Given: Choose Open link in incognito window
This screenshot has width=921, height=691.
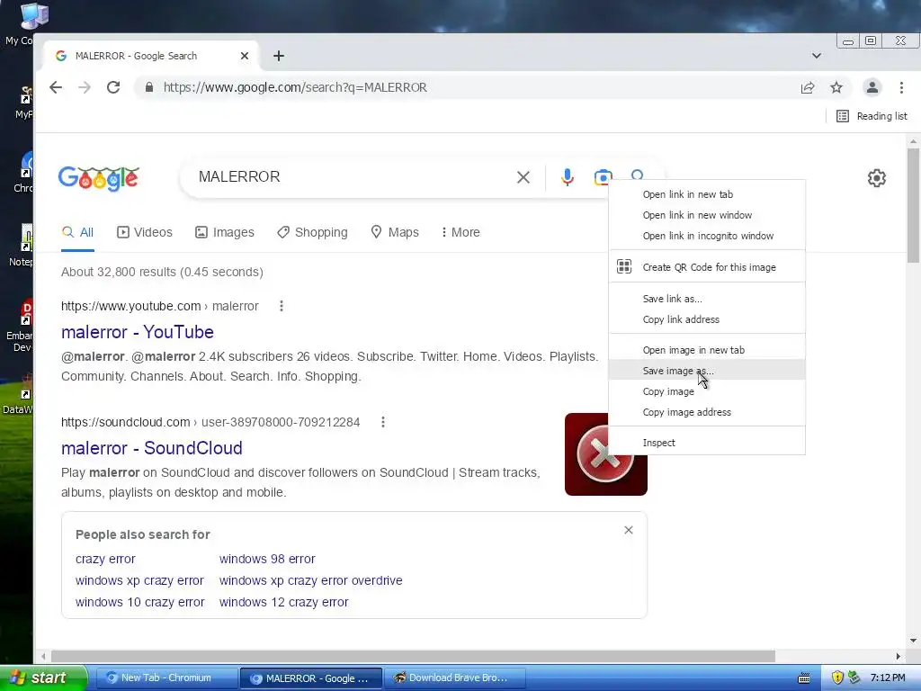Looking at the screenshot, I should (707, 236).
